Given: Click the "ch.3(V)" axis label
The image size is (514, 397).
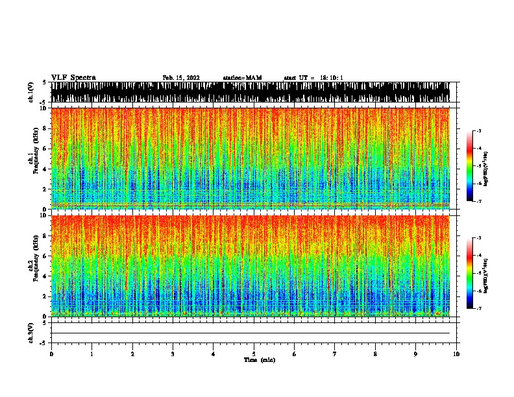Looking at the screenshot, I should [x=31, y=333].
